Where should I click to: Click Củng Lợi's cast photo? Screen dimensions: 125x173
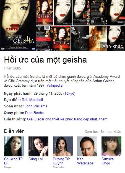(38, 146)
